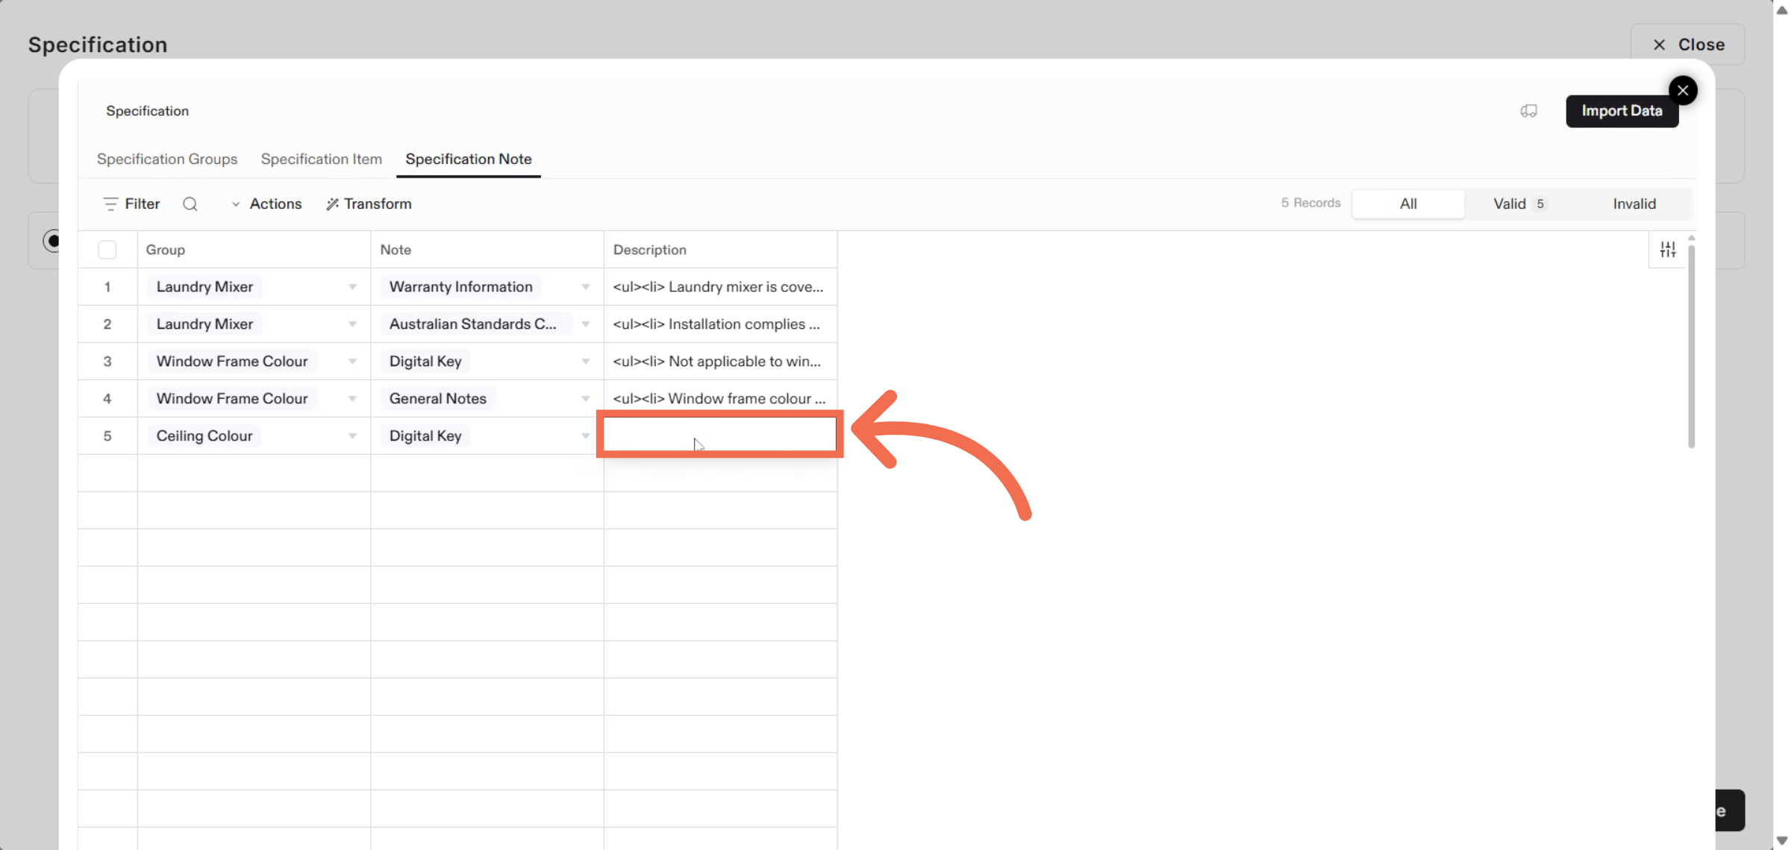Screen dimensions: 1791x850
Task: Click the Actions chevron icon
Action: point(236,204)
